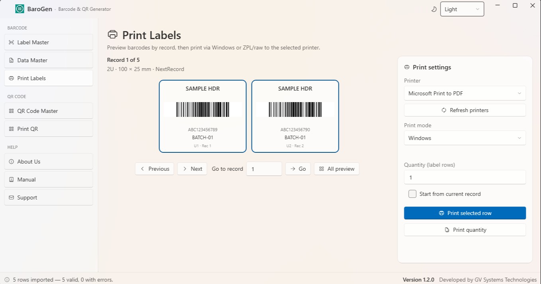This screenshot has height=284, width=541.
Task: Open the Light theme dropdown
Action: pos(462,9)
